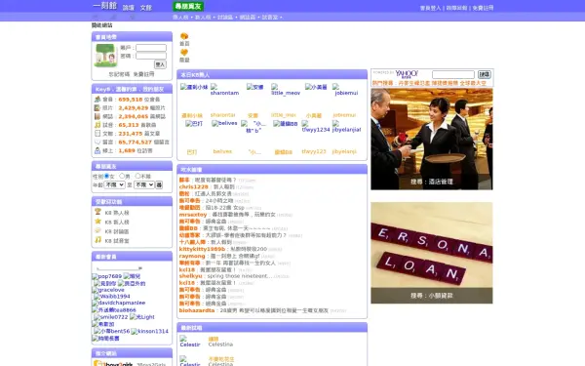Click the 1,689 online visitors count
The width and height of the screenshot is (585, 366).
[x=127, y=151]
